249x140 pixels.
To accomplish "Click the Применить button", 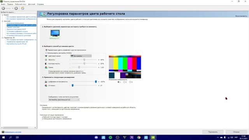I will [x=213, y=132].
